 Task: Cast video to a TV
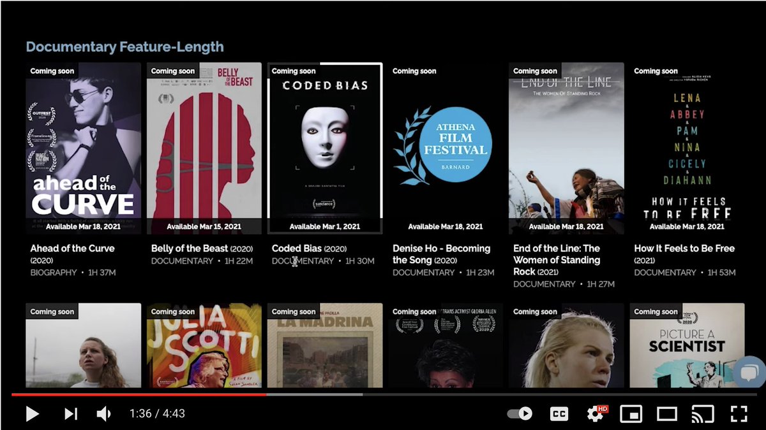703,414
